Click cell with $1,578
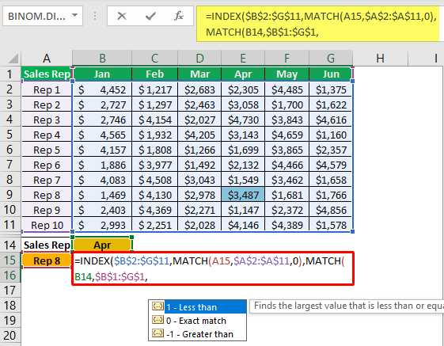The image size is (444, 346). [331, 225]
